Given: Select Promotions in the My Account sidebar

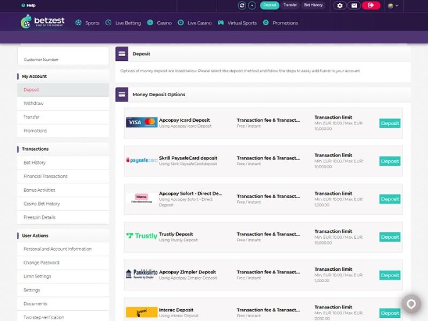Looking at the screenshot, I should pos(63,131).
